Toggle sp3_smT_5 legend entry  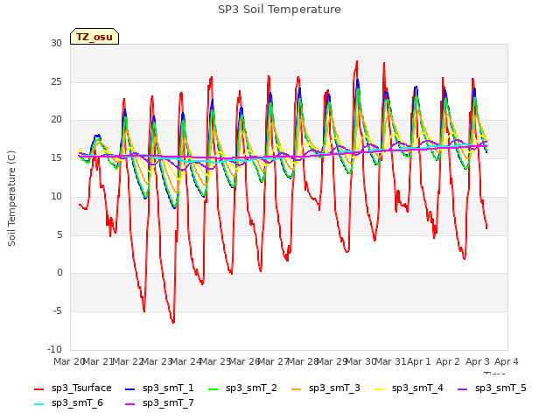pos(492,388)
